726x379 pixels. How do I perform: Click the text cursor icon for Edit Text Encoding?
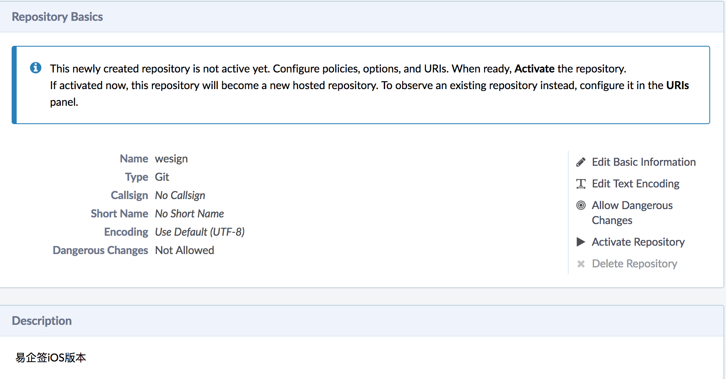581,184
